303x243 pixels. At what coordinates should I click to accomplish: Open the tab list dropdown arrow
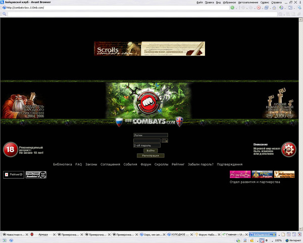click(279, 235)
